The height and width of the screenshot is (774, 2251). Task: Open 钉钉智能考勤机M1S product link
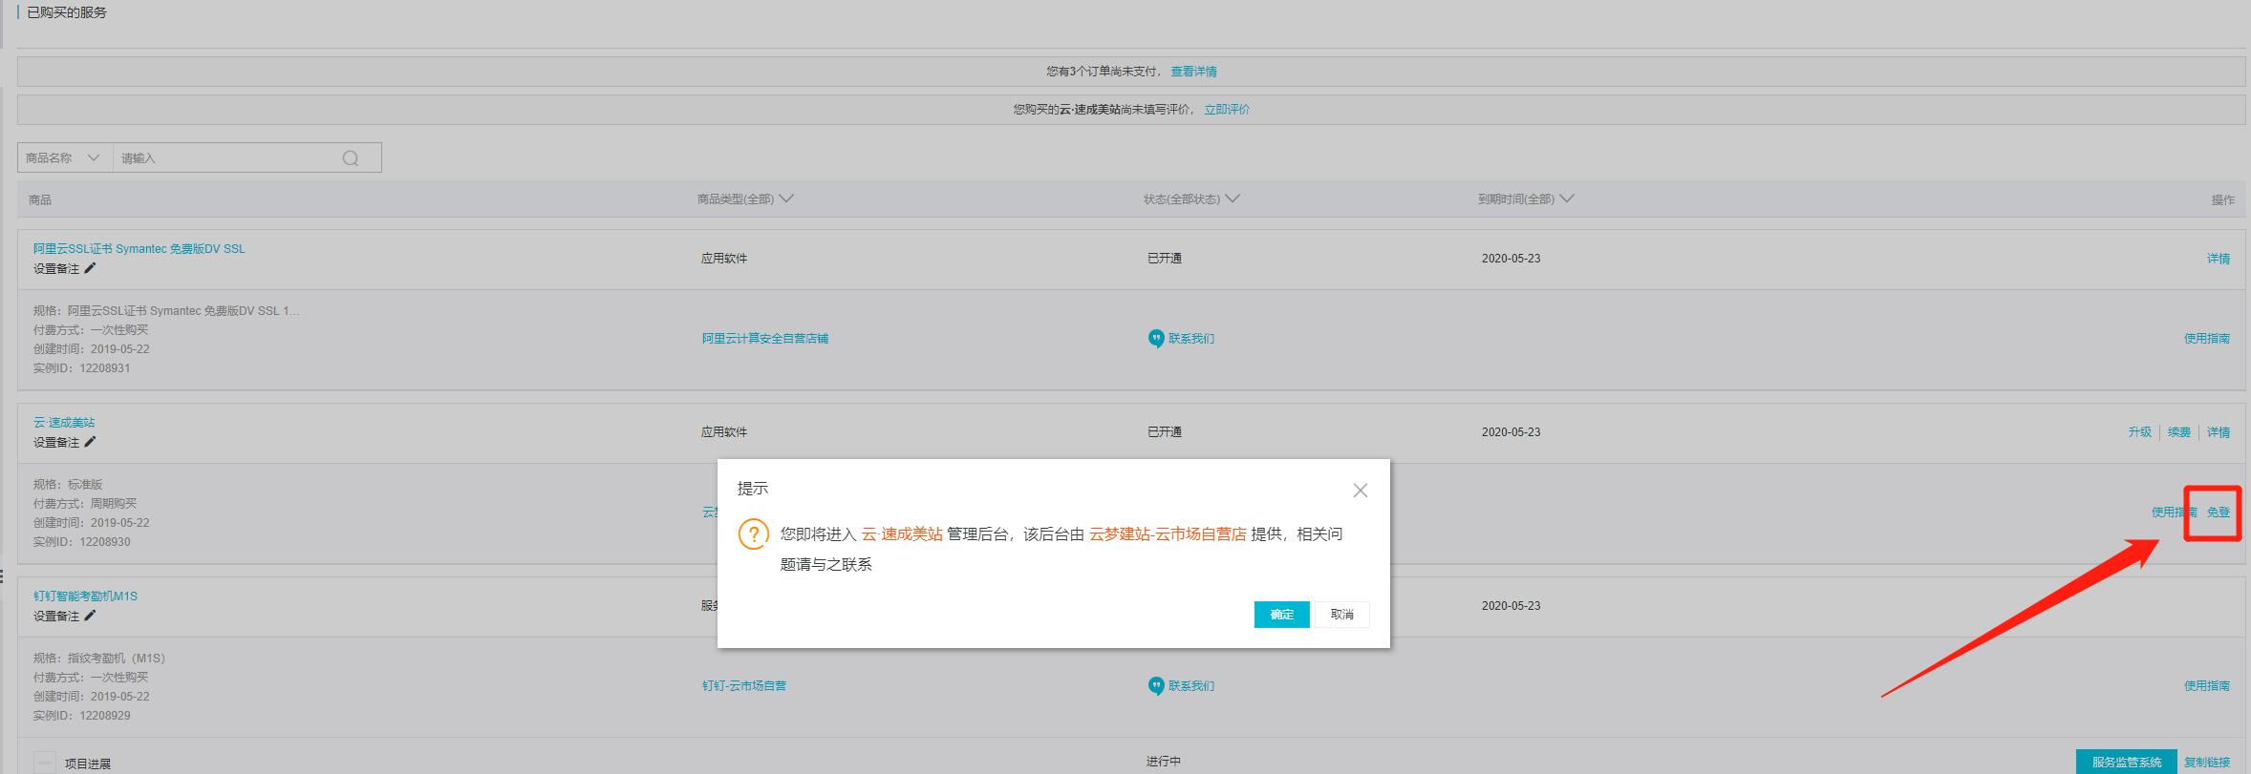coord(85,596)
